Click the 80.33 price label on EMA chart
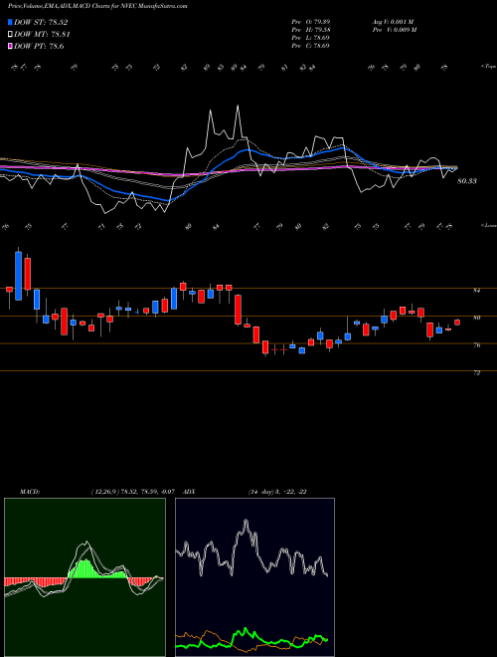The image size is (497, 657). tap(467, 181)
